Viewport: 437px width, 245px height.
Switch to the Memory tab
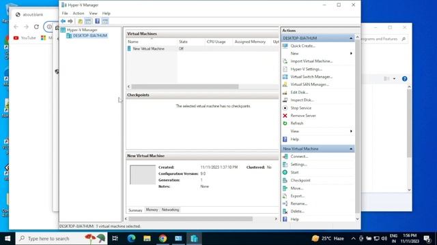click(152, 210)
